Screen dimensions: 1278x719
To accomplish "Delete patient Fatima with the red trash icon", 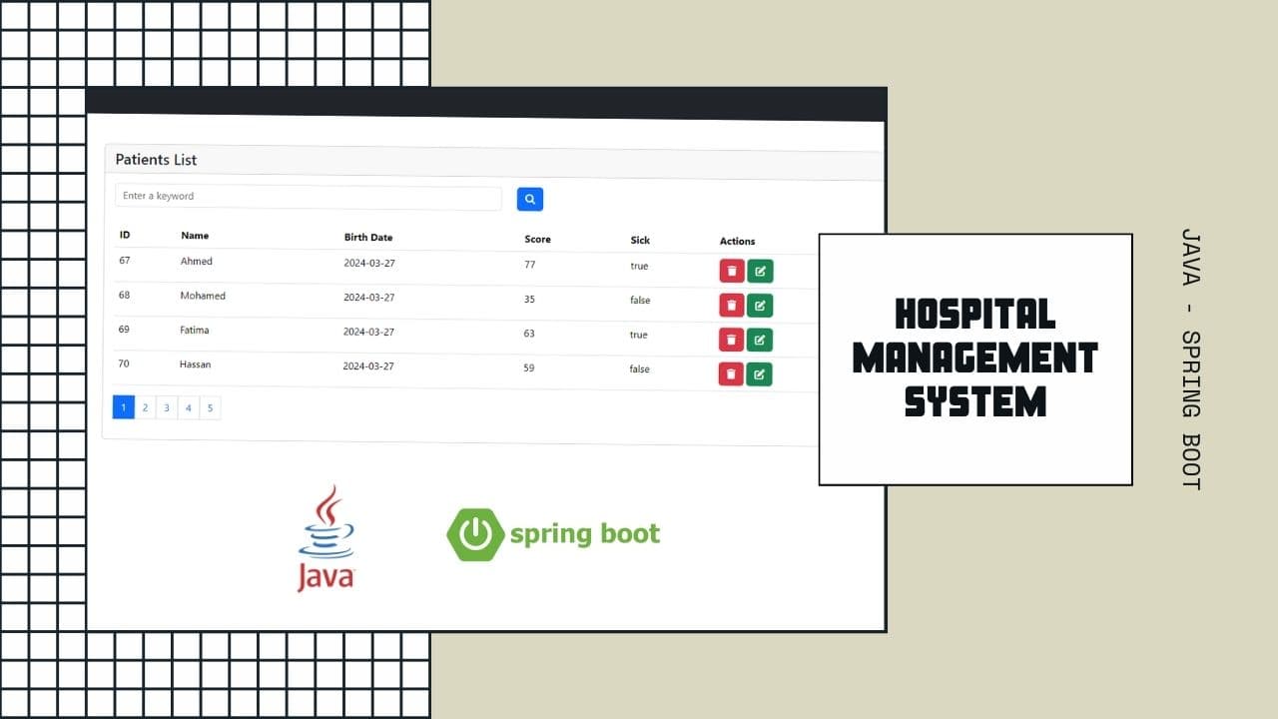I will pyautogui.click(x=732, y=340).
